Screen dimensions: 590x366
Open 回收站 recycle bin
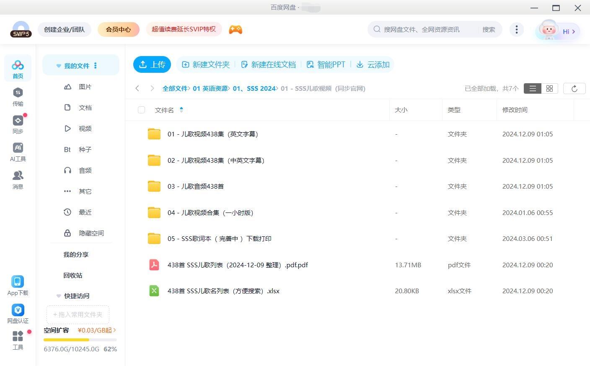coord(73,276)
